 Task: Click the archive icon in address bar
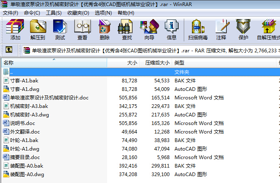27,50
